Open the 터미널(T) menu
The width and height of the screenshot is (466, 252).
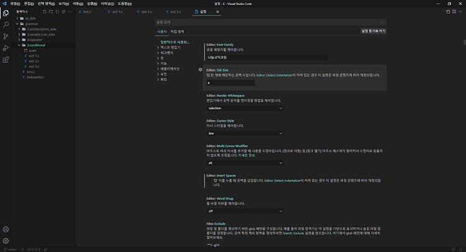(x=107, y=4)
